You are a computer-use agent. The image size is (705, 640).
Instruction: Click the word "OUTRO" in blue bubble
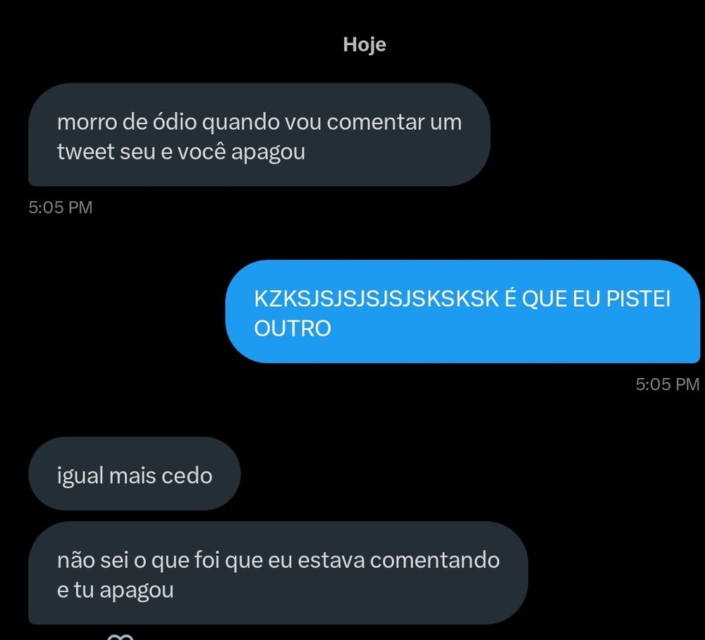click(x=293, y=329)
